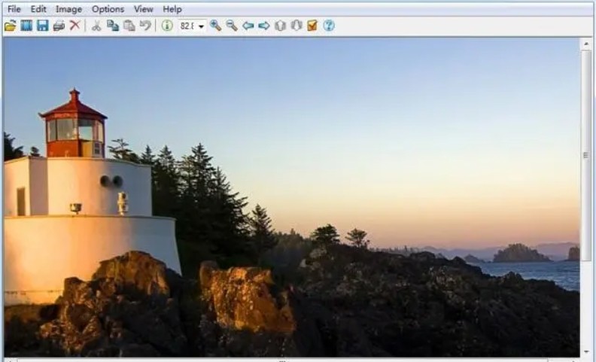
Task: Delete the file using red X icon
Action: click(x=74, y=26)
